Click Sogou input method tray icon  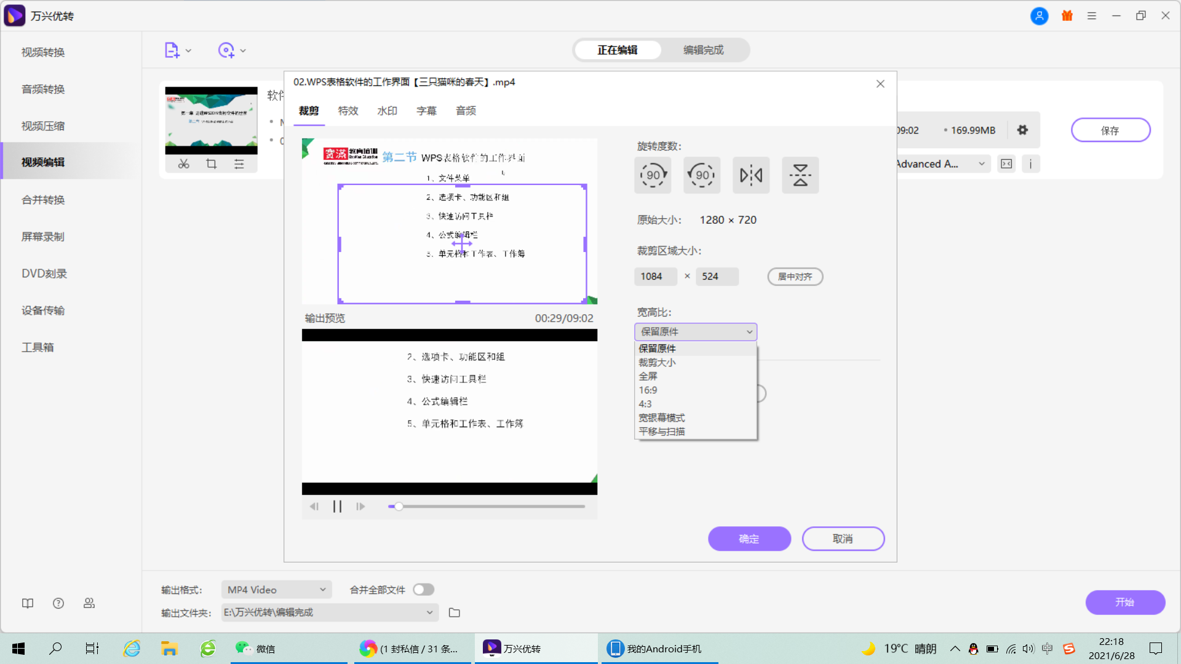tap(1069, 649)
